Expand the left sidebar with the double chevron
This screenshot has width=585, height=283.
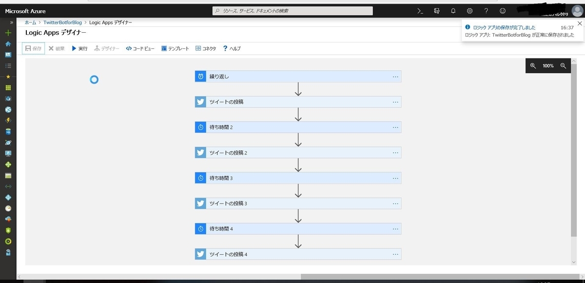coord(11,22)
